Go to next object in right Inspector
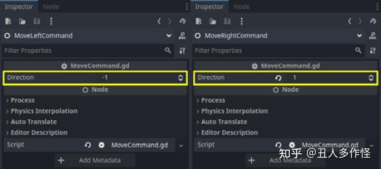The image size is (381, 169). tap(360, 22)
